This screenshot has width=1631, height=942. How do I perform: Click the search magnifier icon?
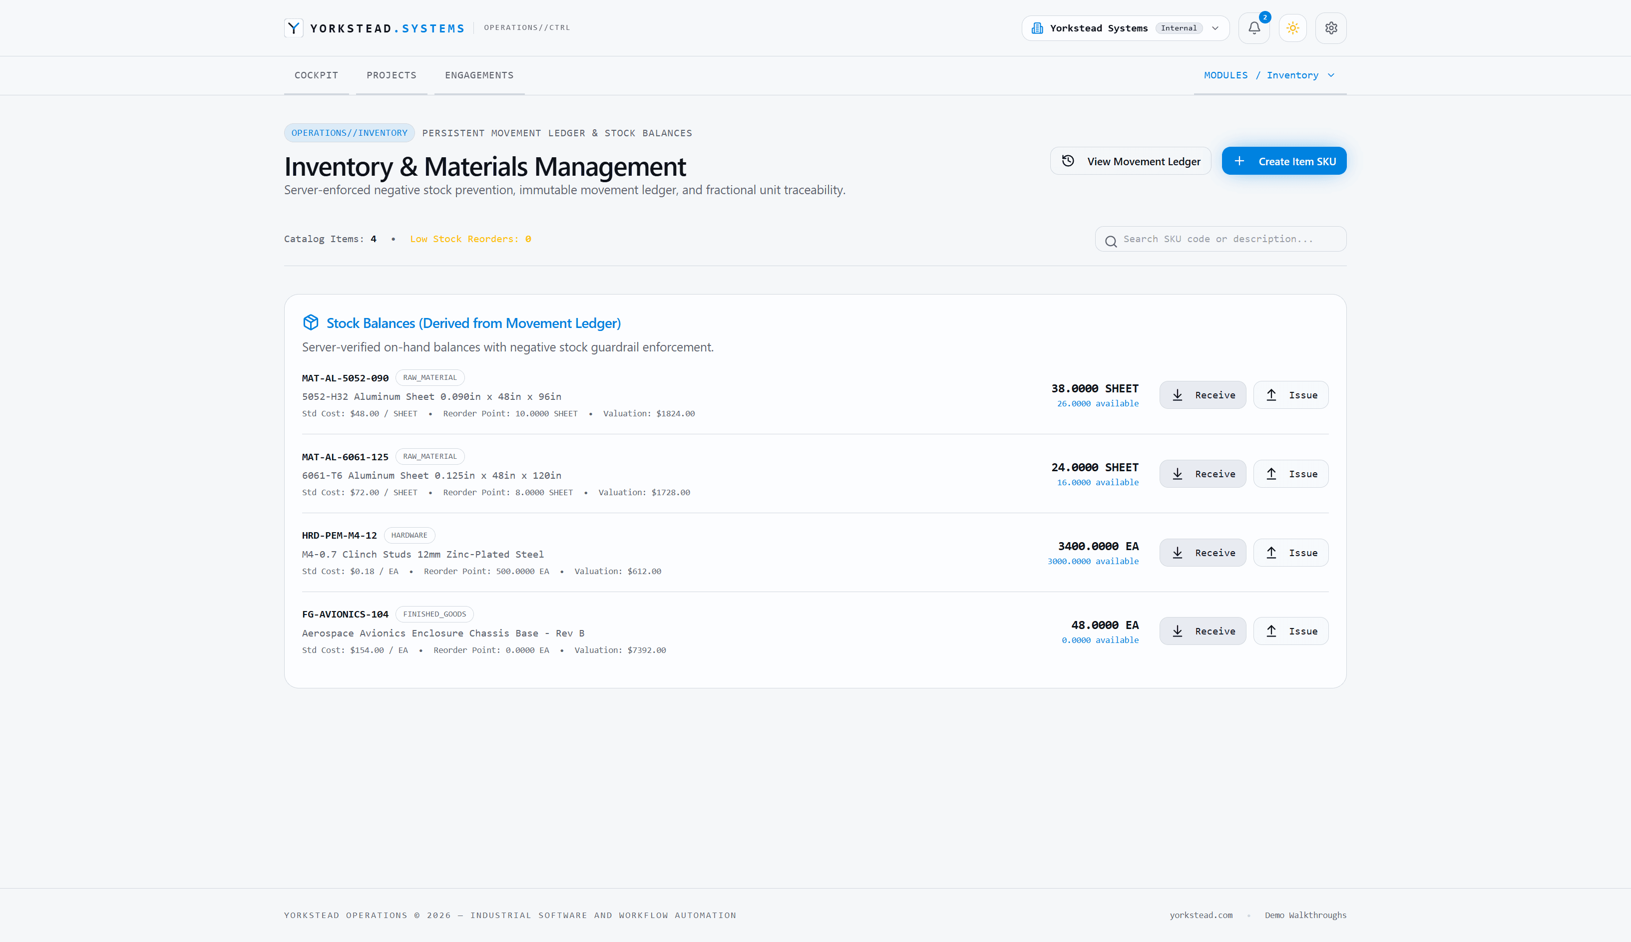[x=1111, y=241]
